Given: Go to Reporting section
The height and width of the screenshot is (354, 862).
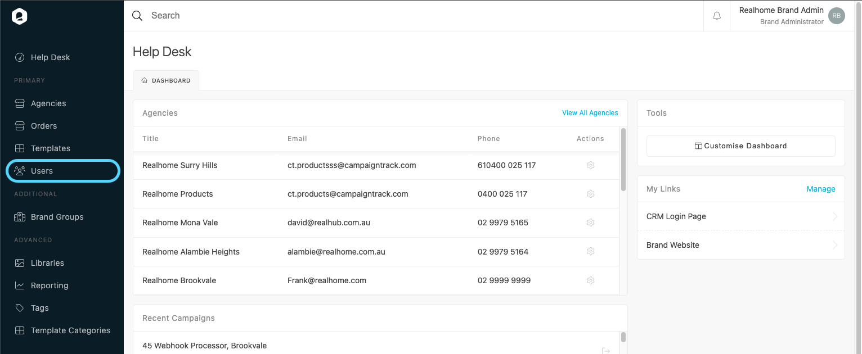Looking at the screenshot, I should (x=50, y=285).
